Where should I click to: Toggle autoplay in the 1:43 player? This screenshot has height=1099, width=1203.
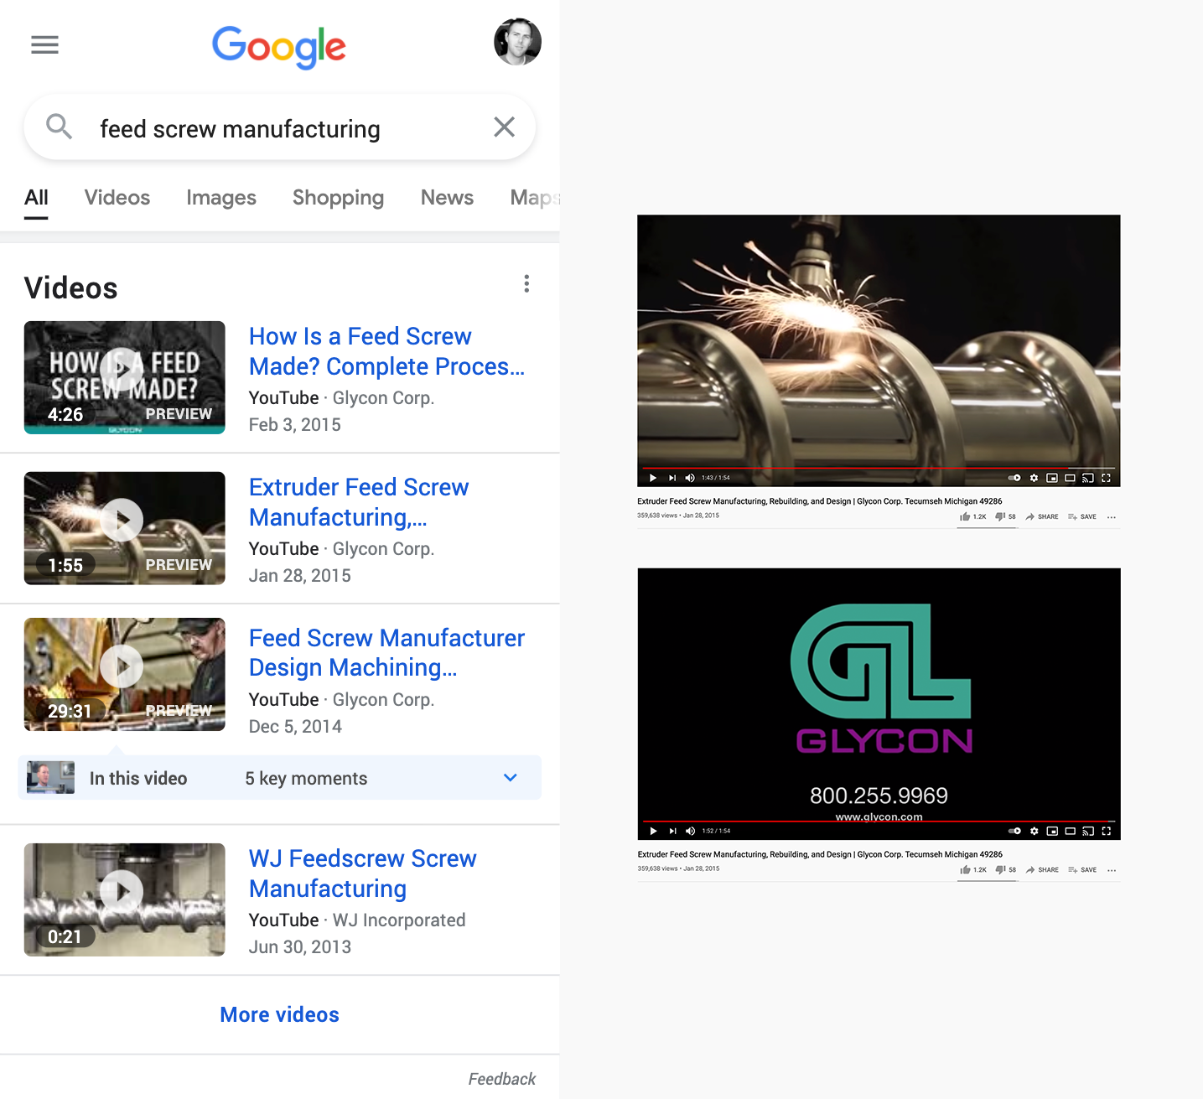[1014, 478]
